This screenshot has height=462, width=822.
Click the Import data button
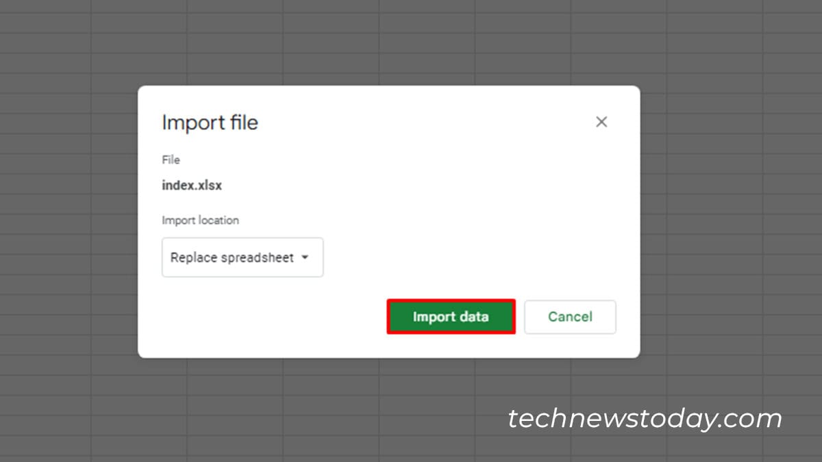click(451, 317)
